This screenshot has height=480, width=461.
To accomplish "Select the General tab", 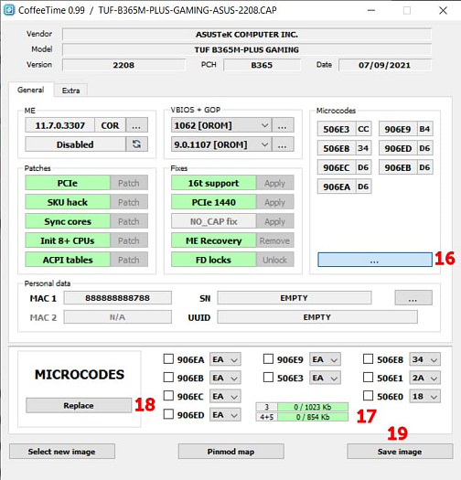I will pyautogui.click(x=30, y=90).
